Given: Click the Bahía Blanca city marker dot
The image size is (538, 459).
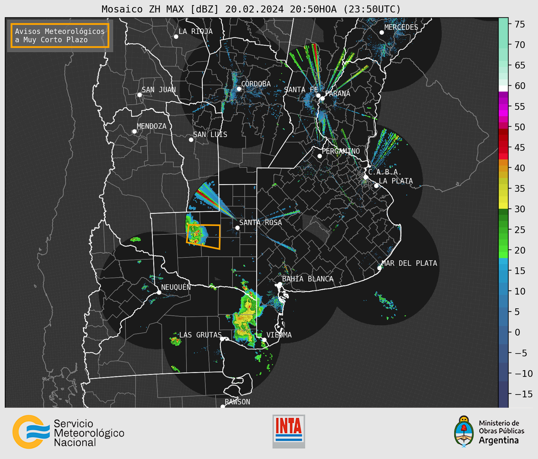Looking at the screenshot, I should click(280, 284).
